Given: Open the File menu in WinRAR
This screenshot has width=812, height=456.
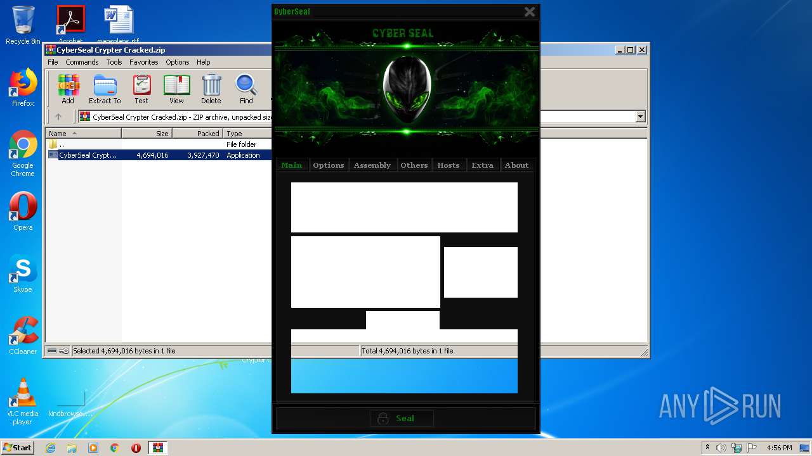Looking at the screenshot, I should pos(53,62).
